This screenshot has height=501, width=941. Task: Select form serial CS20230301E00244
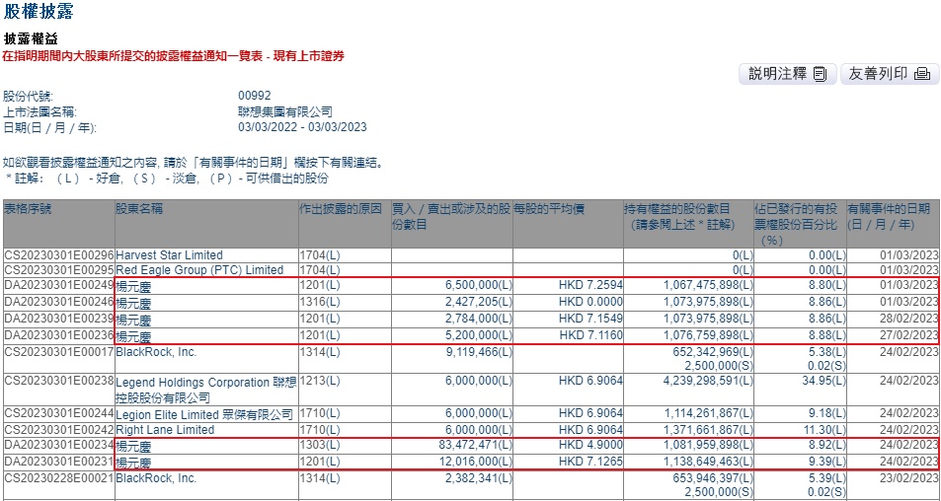pos(59,413)
